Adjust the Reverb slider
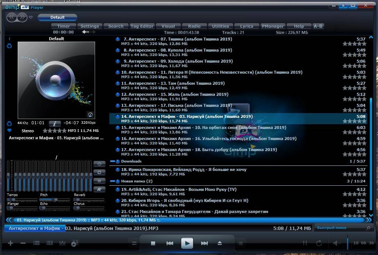378x255 pixels. click(x=89, y=200)
